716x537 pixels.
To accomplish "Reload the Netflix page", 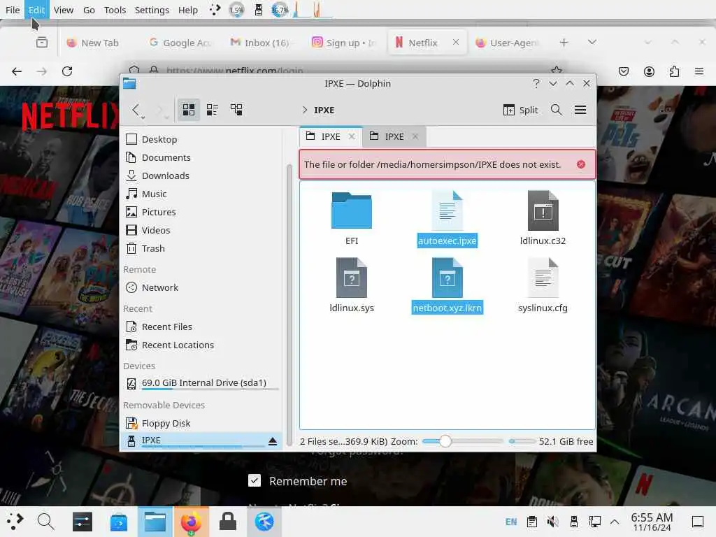I will 67,71.
